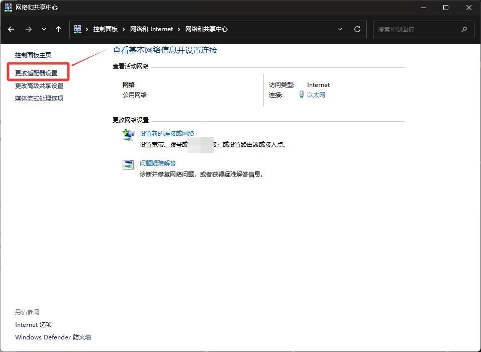Go up one level with up arrow
This screenshot has height=352, width=481.
click(x=59, y=29)
